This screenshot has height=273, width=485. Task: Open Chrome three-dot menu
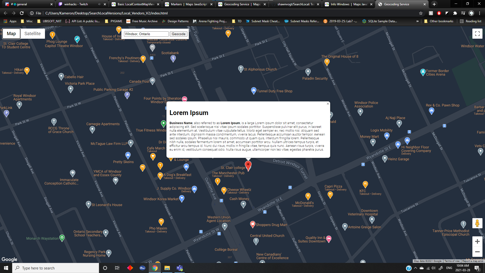[x=479, y=13]
